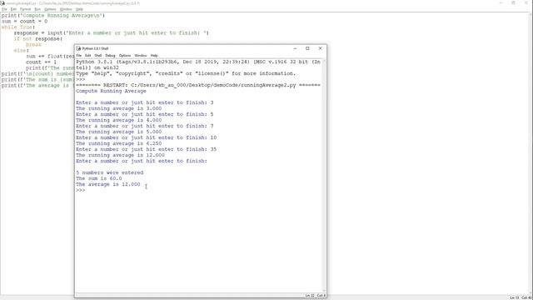Click the 'Type "help", "copyright"' information line
This screenshot has height=300, width=533.
[x=186, y=73]
